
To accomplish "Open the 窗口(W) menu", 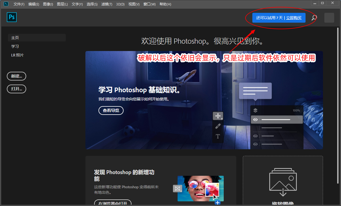I will pos(149,4).
